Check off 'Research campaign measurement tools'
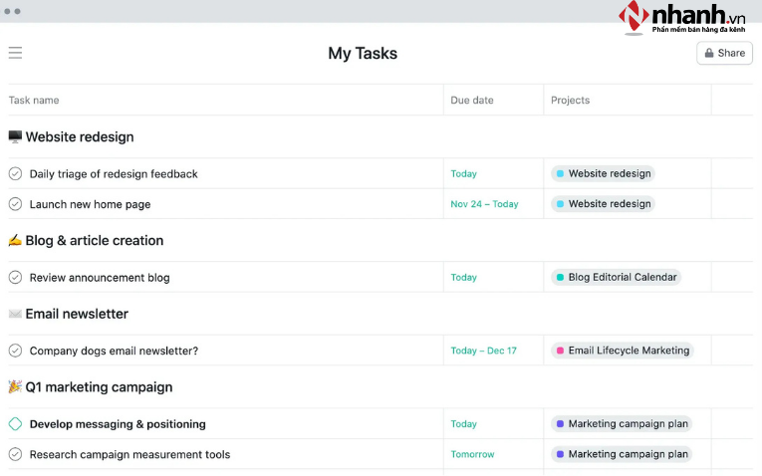 [x=15, y=454]
